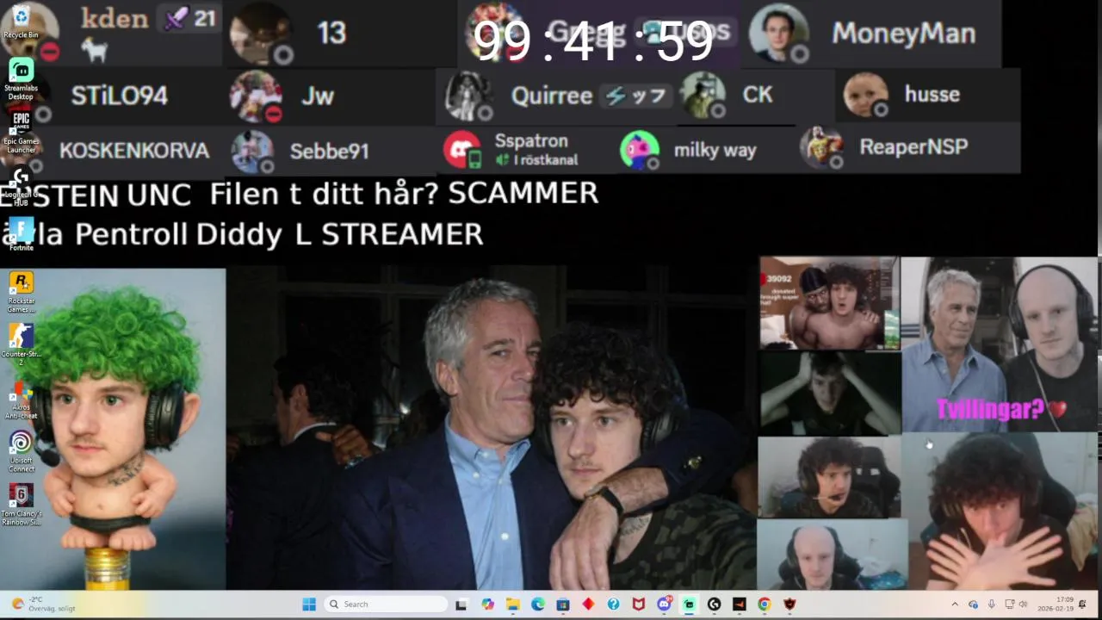Screen dimensions: 1102x620
Task: Launch the Fortnite desktop shortcut
Action: pos(21,234)
